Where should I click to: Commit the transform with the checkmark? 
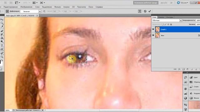pyautogui.click(x=150, y=11)
